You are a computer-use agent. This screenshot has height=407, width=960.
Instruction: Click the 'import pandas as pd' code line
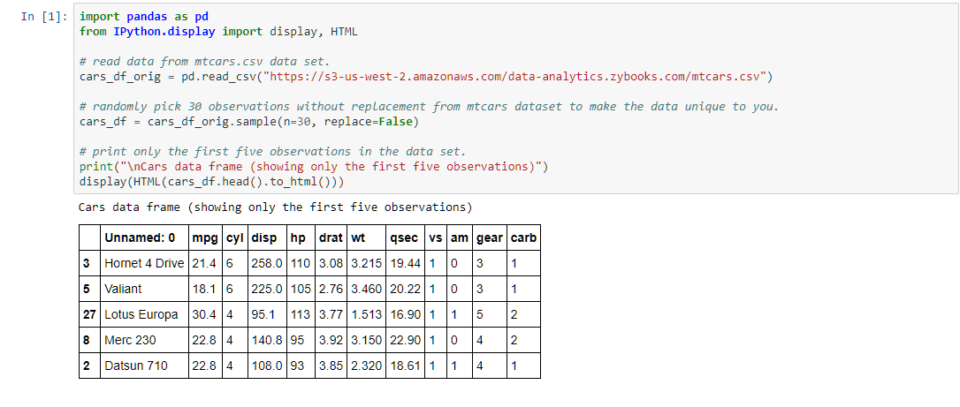[x=144, y=17]
